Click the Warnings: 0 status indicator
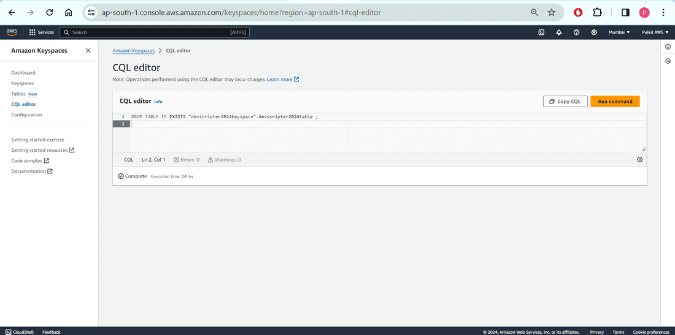The image size is (675, 335). (224, 160)
